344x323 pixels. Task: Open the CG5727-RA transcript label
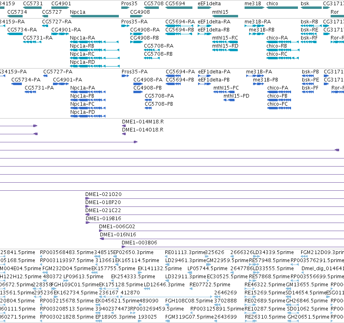[x=57, y=22]
